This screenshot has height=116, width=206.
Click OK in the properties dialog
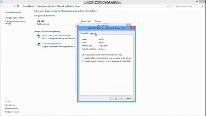(116, 98)
